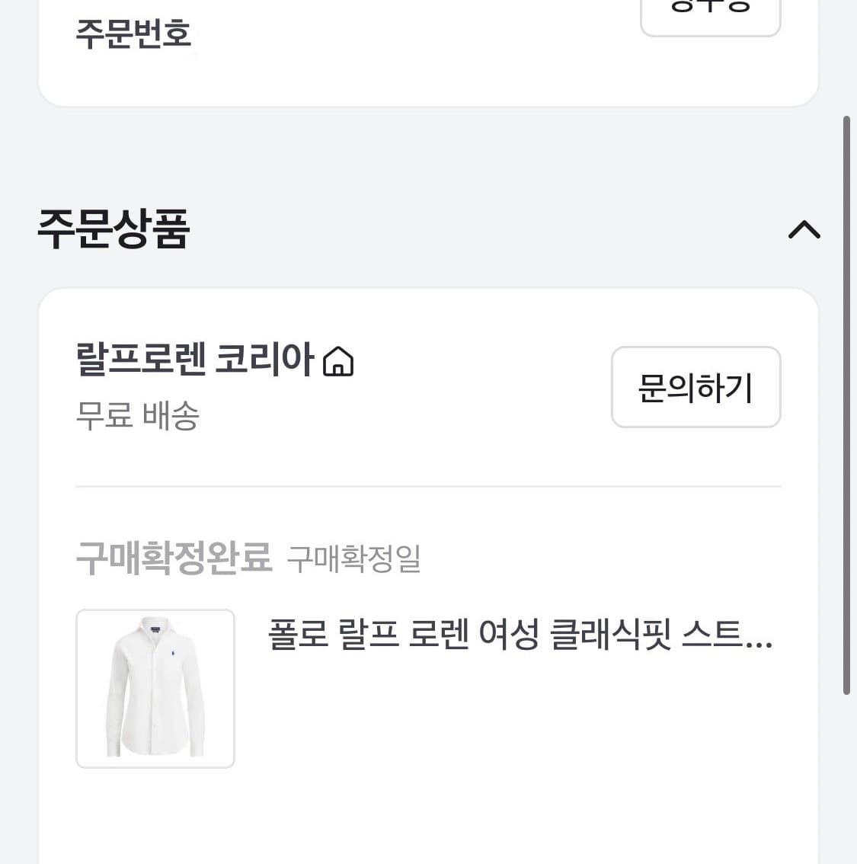The width and height of the screenshot is (857, 864).
Task: Select the 주문상품 section heading
Action: (x=114, y=229)
